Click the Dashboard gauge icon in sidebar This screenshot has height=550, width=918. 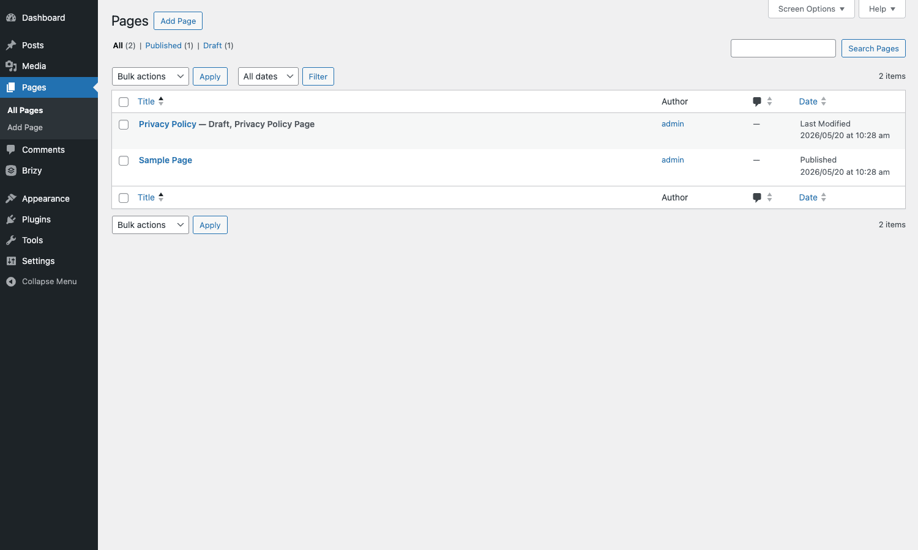(11, 18)
